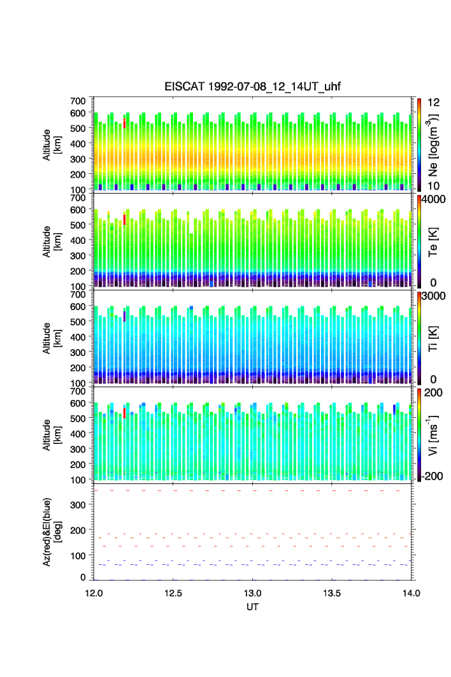Click the 700 altitude tick of Vi panel
The width and height of the screenshot is (451, 677).
(78, 391)
